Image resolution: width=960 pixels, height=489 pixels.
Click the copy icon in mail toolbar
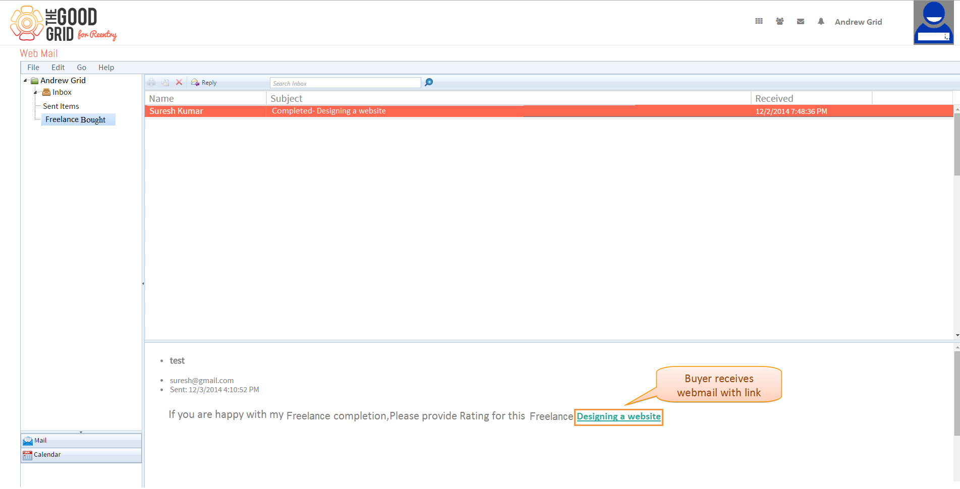point(165,82)
